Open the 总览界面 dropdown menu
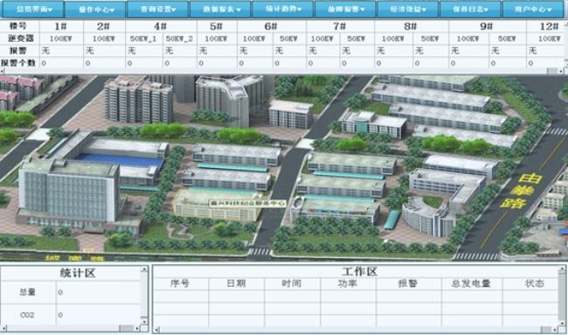Viewport: 568px width, 335px height. (32, 10)
